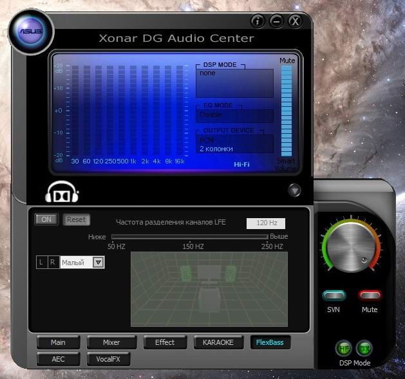Click the 120 Hz frequency field
The width and height of the screenshot is (405, 379).
pos(266,223)
